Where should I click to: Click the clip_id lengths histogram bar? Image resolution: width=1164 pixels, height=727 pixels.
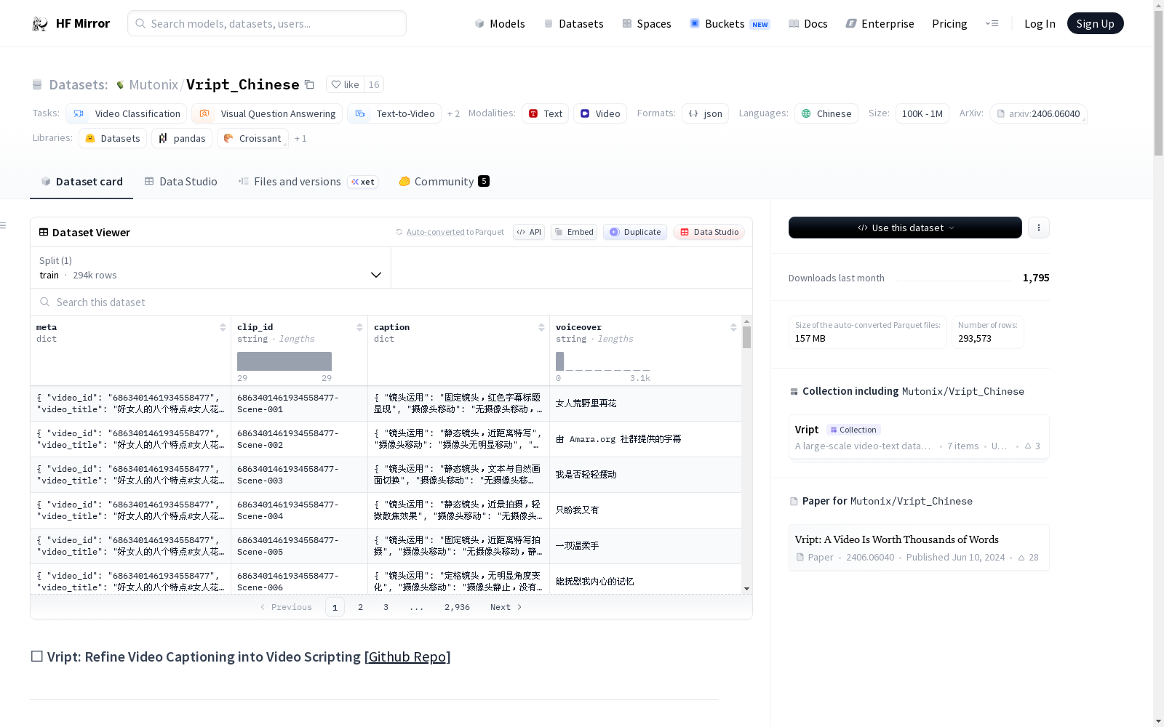click(x=284, y=361)
